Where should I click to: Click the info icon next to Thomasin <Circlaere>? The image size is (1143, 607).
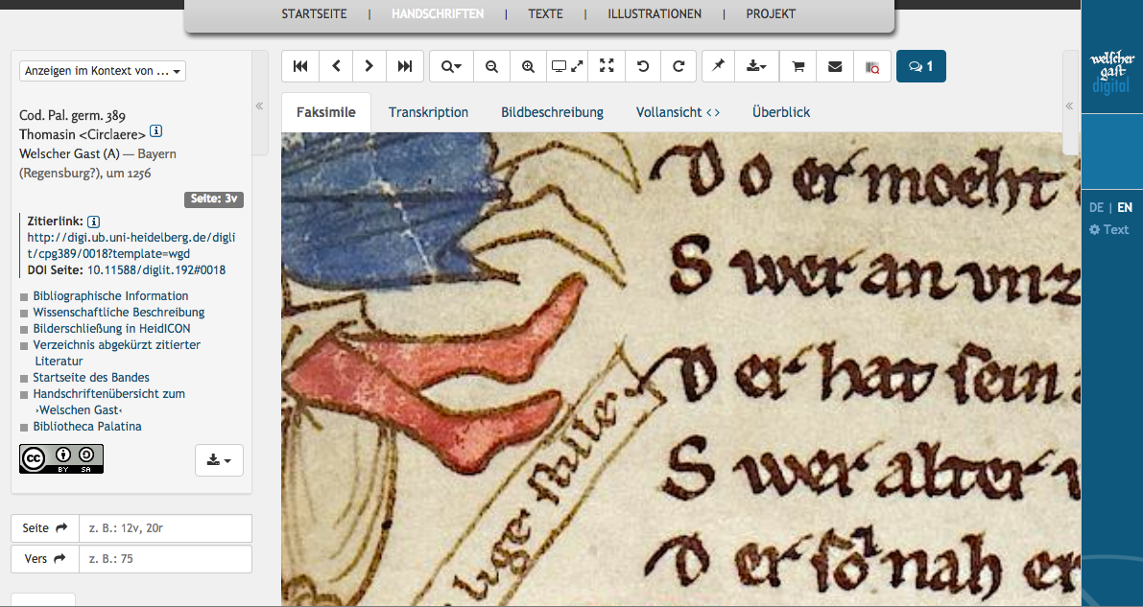pos(156,132)
